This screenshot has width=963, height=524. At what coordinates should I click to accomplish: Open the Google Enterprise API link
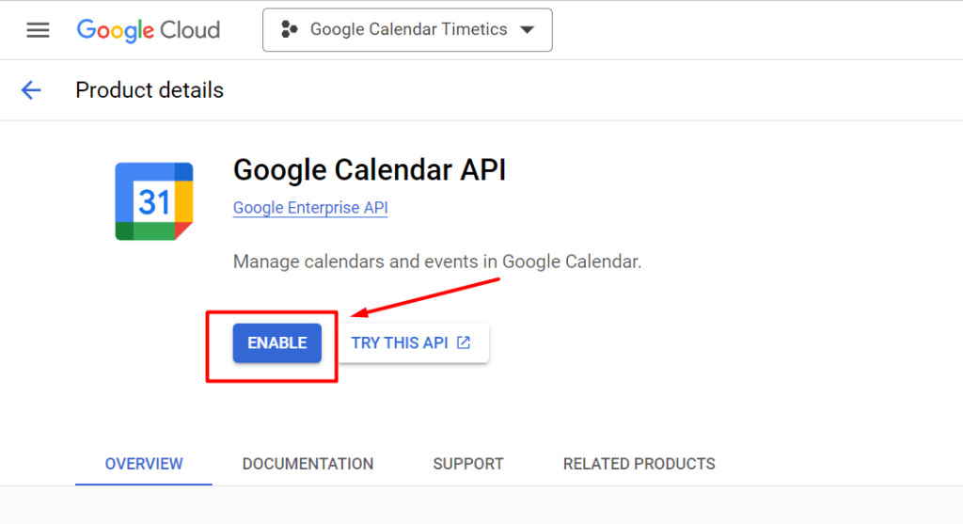pos(310,208)
